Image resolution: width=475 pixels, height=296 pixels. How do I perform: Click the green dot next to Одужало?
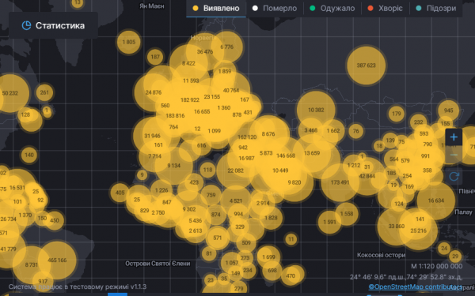tap(313, 9)
